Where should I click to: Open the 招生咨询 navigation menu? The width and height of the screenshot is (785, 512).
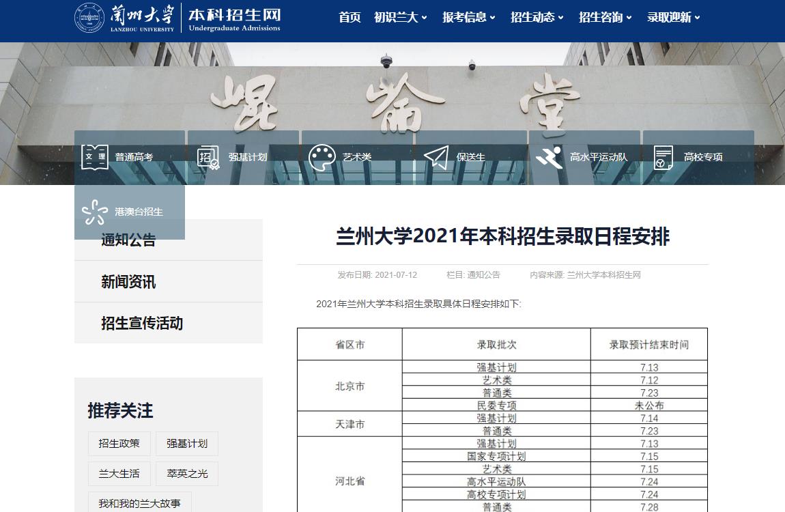pos(605,18)
